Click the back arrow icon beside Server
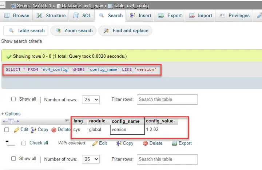The width and height of the screenshot is (262, 170). pos(3,5)
